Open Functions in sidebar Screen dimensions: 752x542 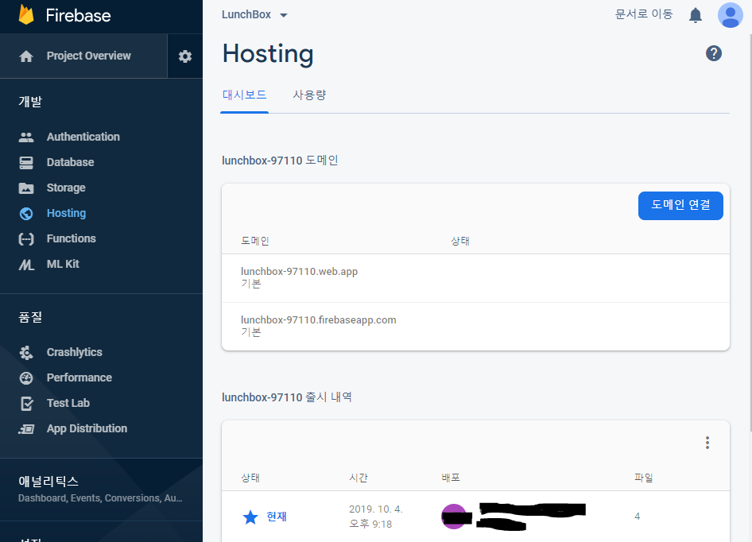click(x=71, y=239)
